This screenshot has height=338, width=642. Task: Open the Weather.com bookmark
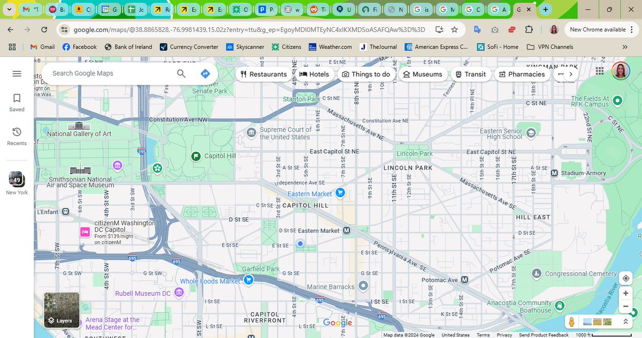pyautogui.click(x=330, y=46)
